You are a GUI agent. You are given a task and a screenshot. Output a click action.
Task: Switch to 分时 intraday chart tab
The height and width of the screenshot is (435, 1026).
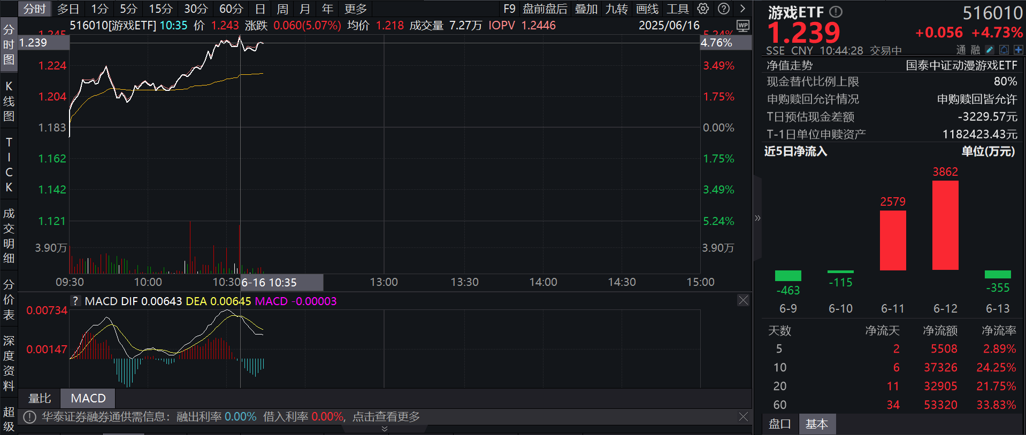(34, 9)
